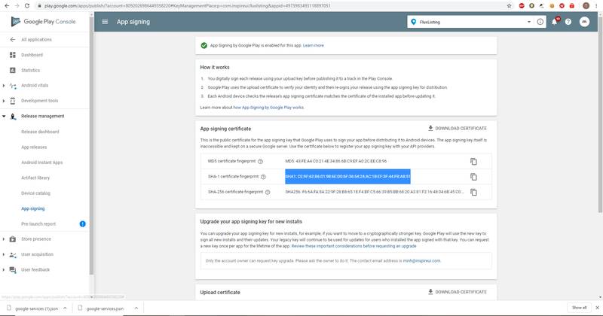Copy the MD5 certificate fingerprint
Screen dimensions: 603x316
click(x=473, y=161)
